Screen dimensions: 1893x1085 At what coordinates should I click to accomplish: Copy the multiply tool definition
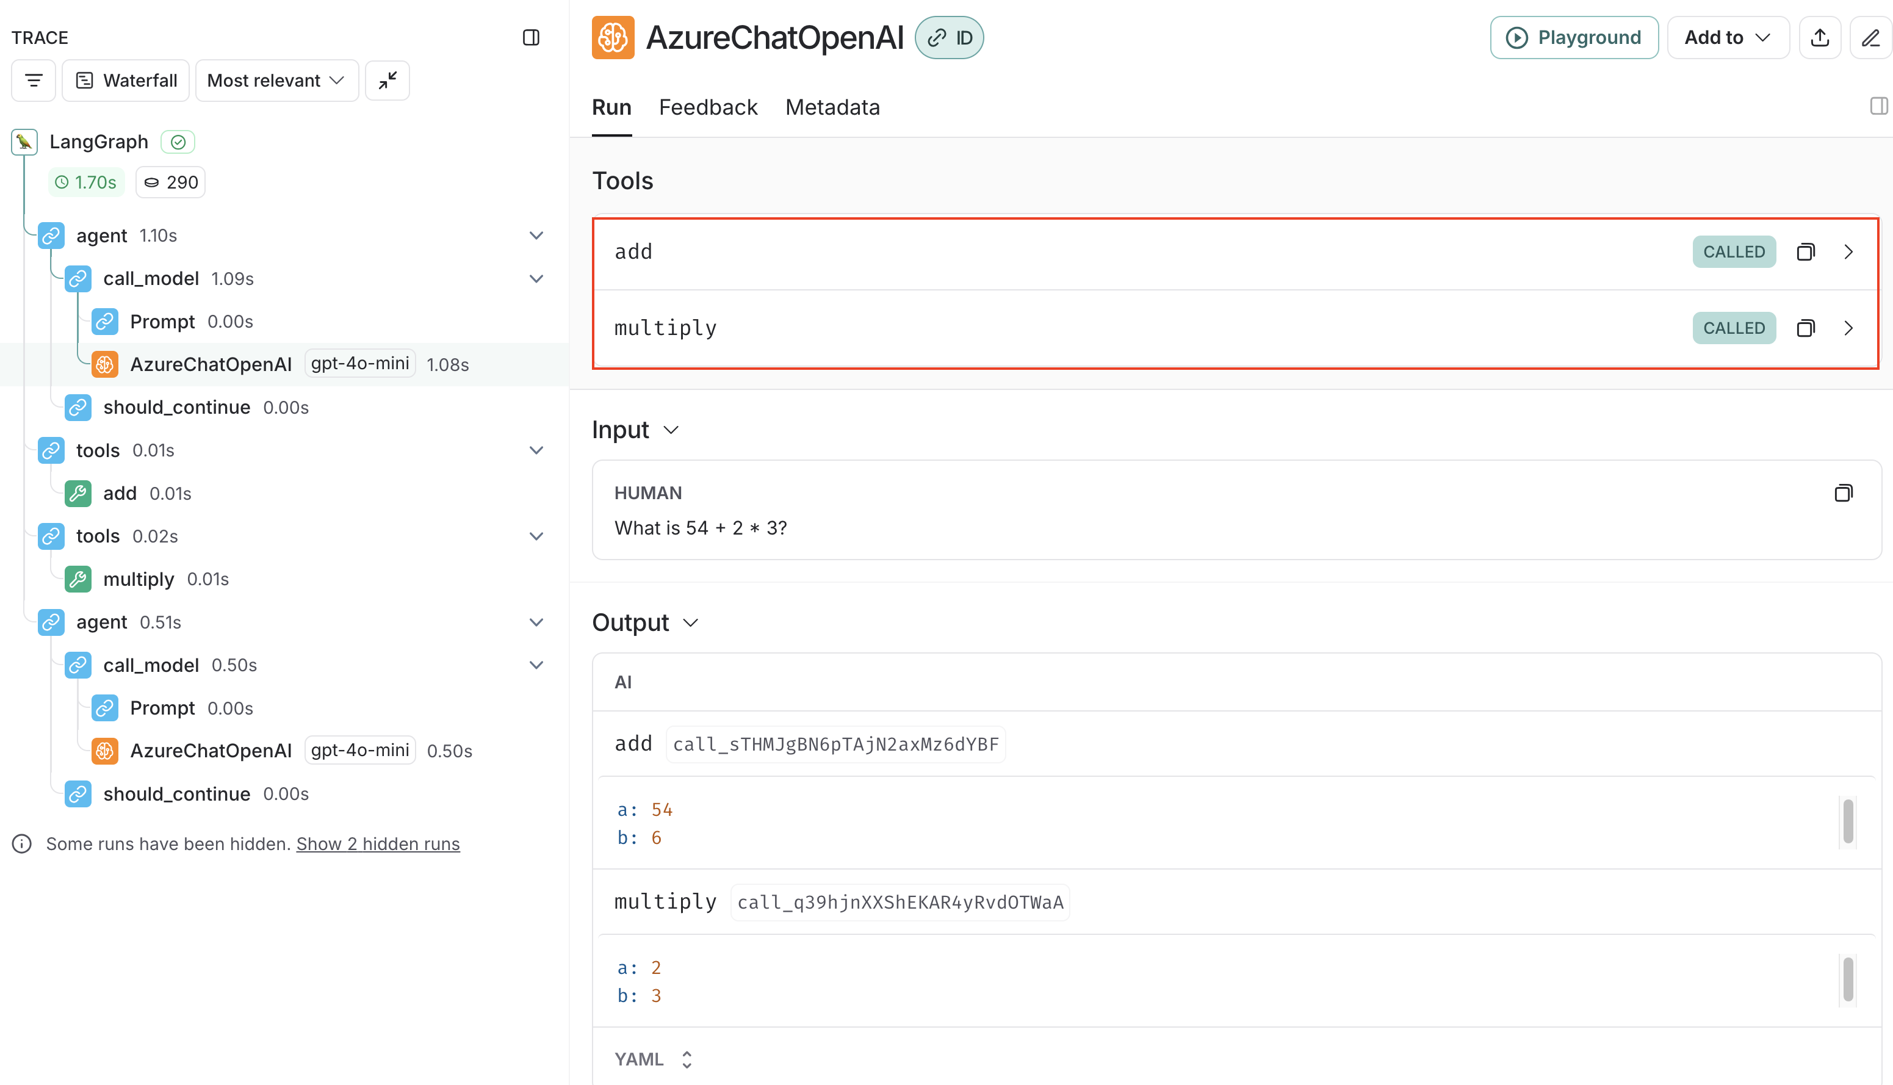pyautogui.click(x=1806, y=328)
